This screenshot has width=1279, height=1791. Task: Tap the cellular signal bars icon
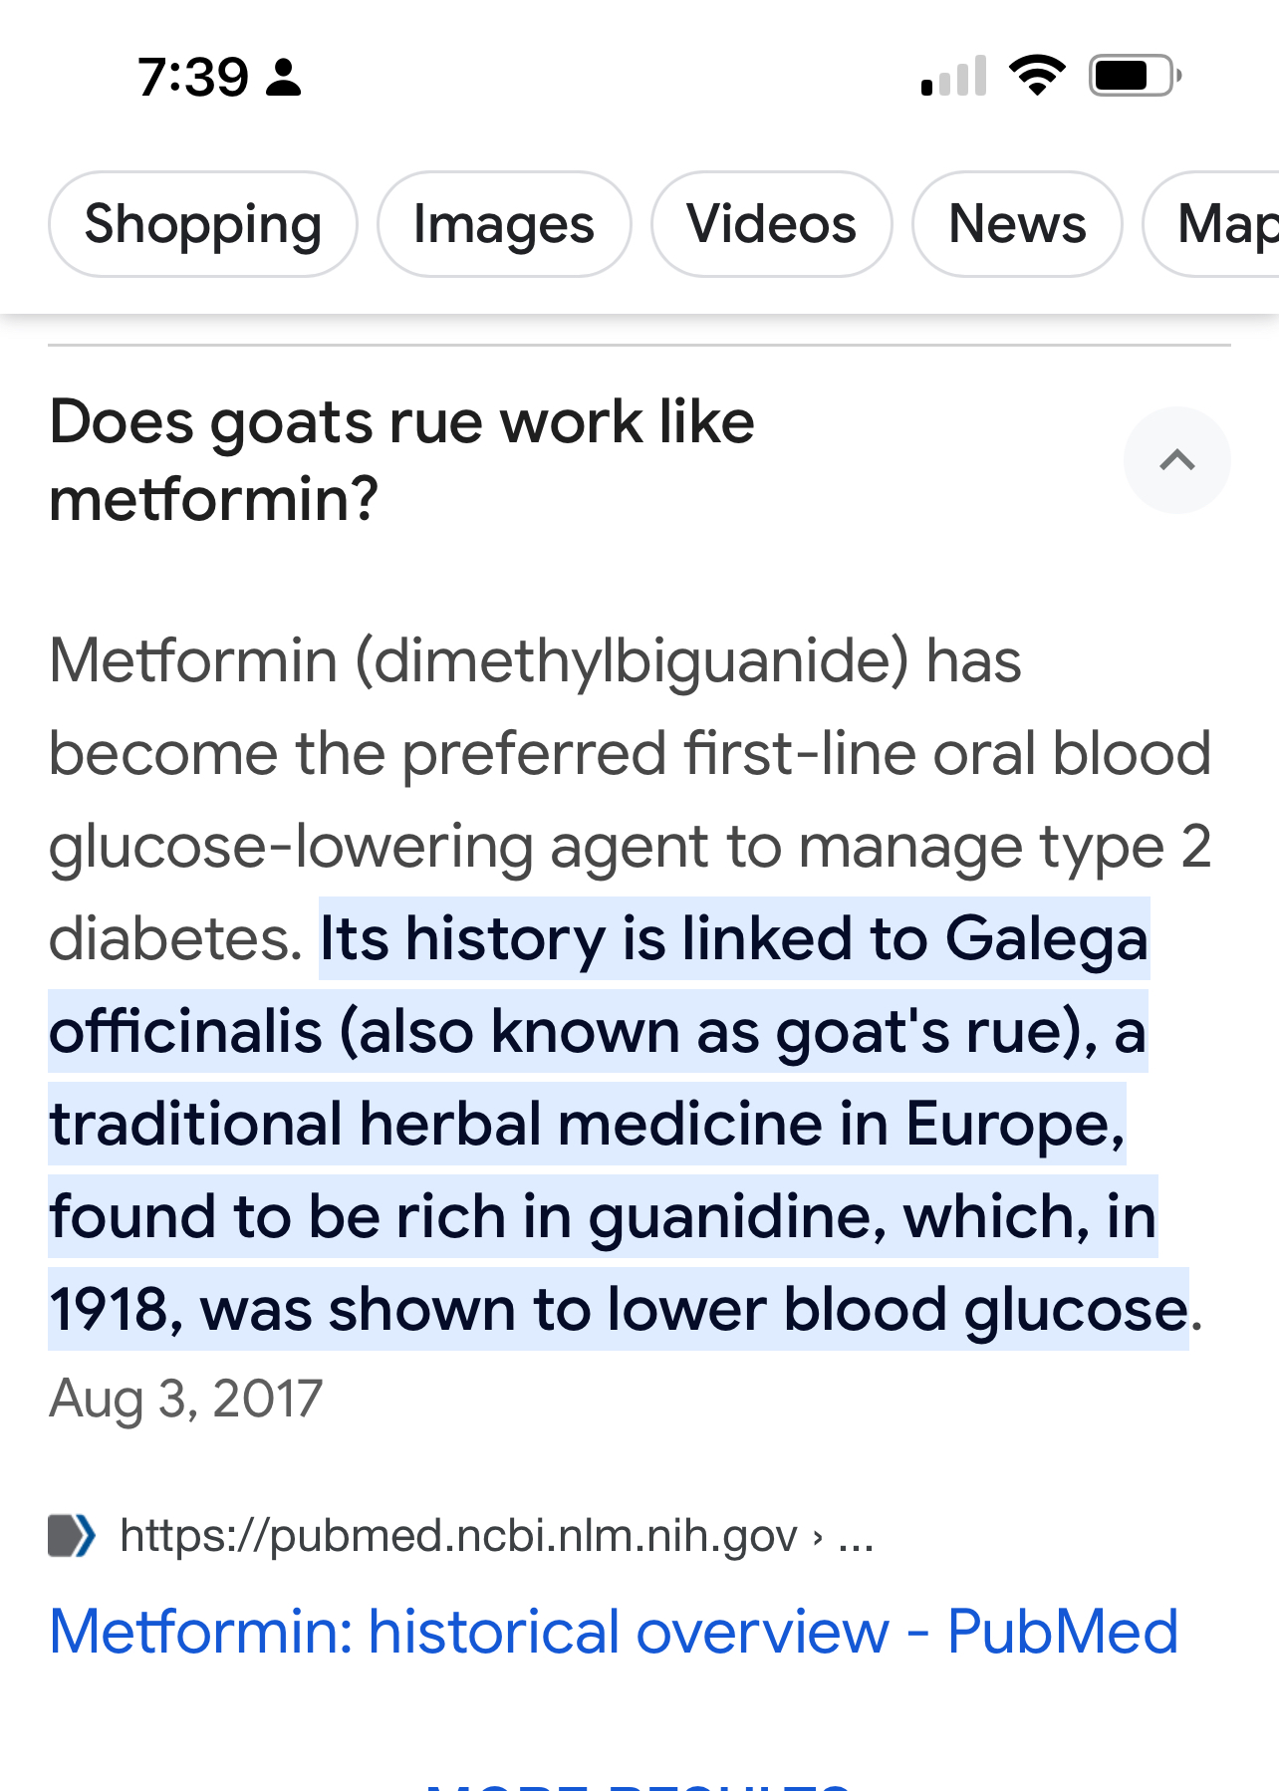[953, 77]
